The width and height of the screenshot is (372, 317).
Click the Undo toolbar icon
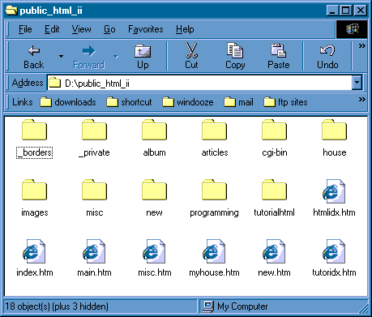click(x=327, y=50)
